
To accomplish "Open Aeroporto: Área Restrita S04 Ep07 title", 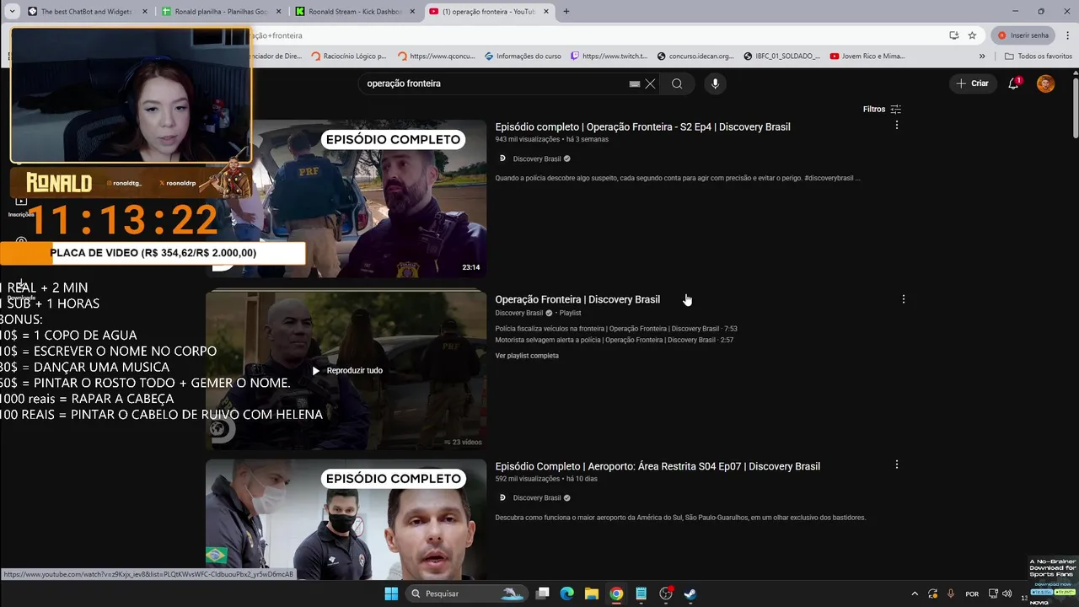I will [658, 466].
